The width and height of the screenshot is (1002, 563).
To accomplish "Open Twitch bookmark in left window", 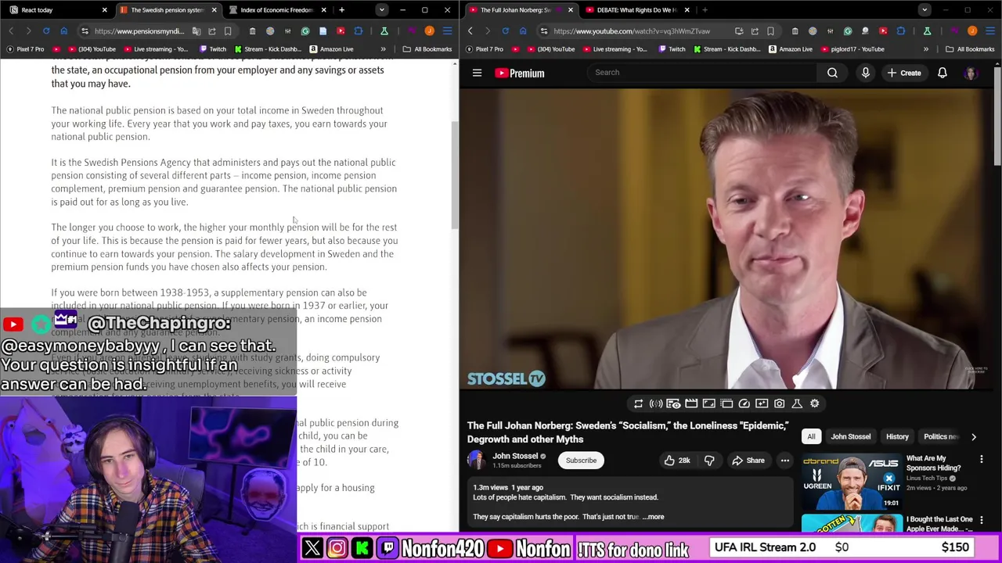I will tap(212, 49).
